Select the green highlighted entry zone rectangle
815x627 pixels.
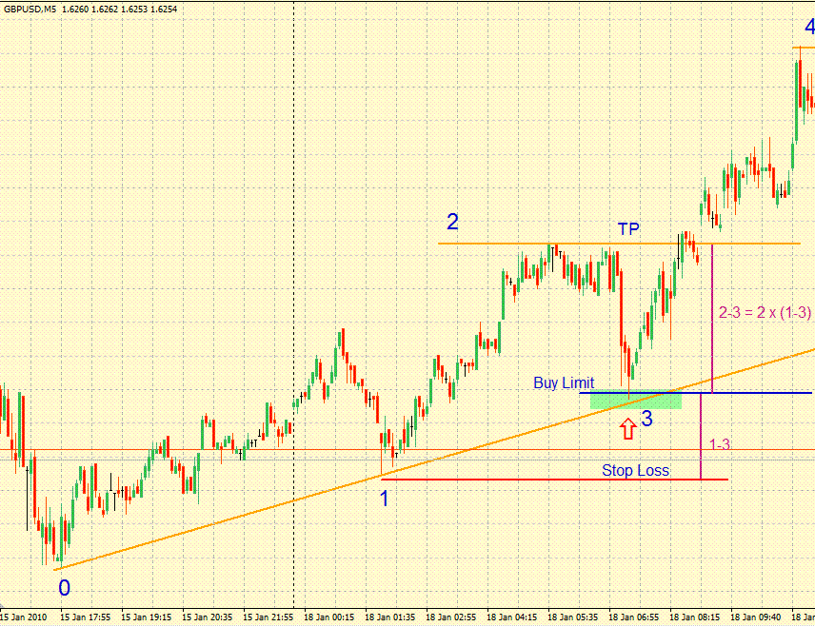tap(635, 402)
